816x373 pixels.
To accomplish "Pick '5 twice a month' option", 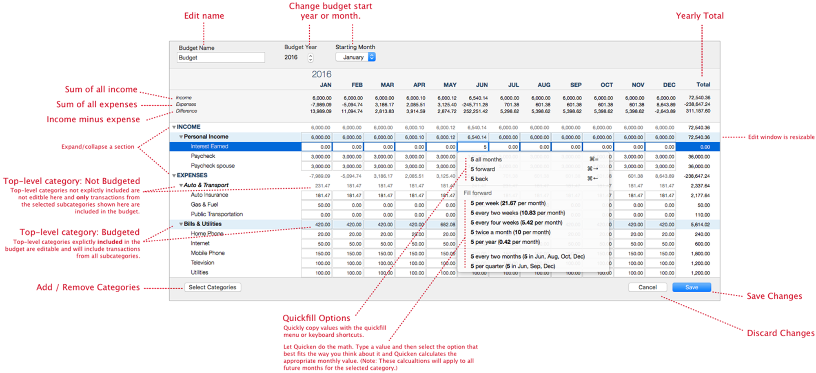I will click(510, 232).
